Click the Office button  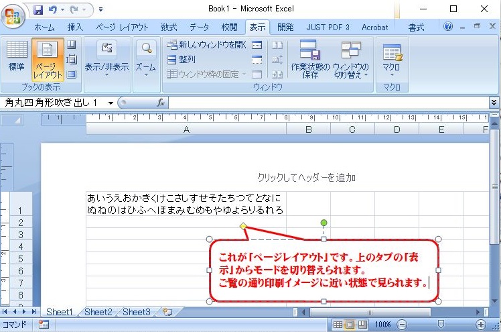13,15
